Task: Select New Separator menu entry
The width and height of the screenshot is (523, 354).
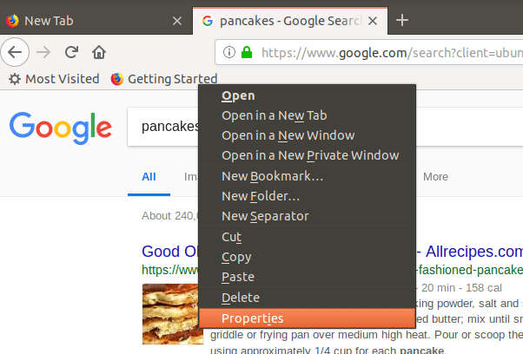Action: click(x=307, y=216)
